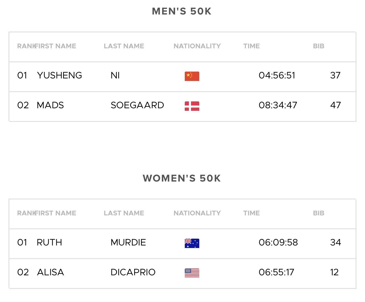Click Last Name header in Women's table
The image size is (365, 302).
(124, 213)
